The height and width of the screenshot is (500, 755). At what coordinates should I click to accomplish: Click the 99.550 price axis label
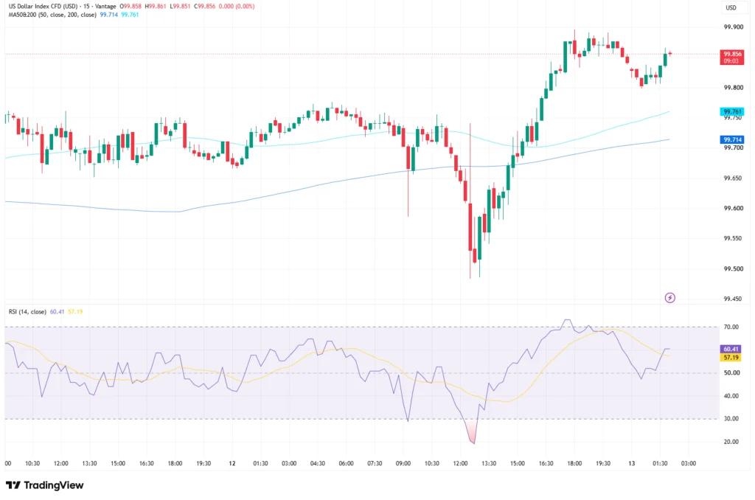[x=734, y=238]
